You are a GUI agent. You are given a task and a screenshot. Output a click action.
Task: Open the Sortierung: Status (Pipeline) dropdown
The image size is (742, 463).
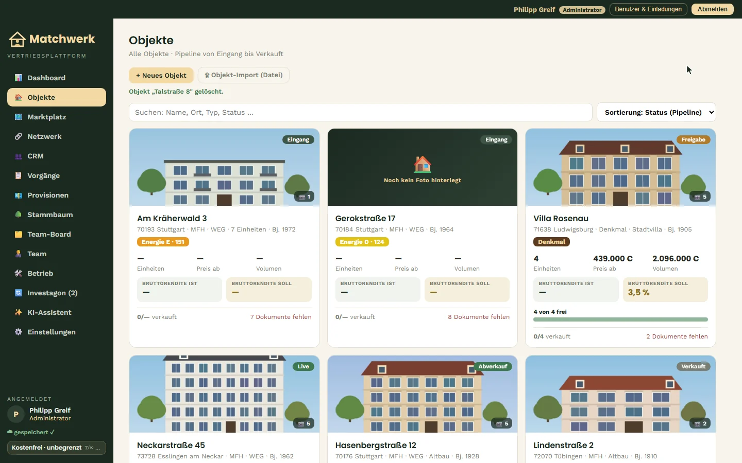(x=656, y=112)
